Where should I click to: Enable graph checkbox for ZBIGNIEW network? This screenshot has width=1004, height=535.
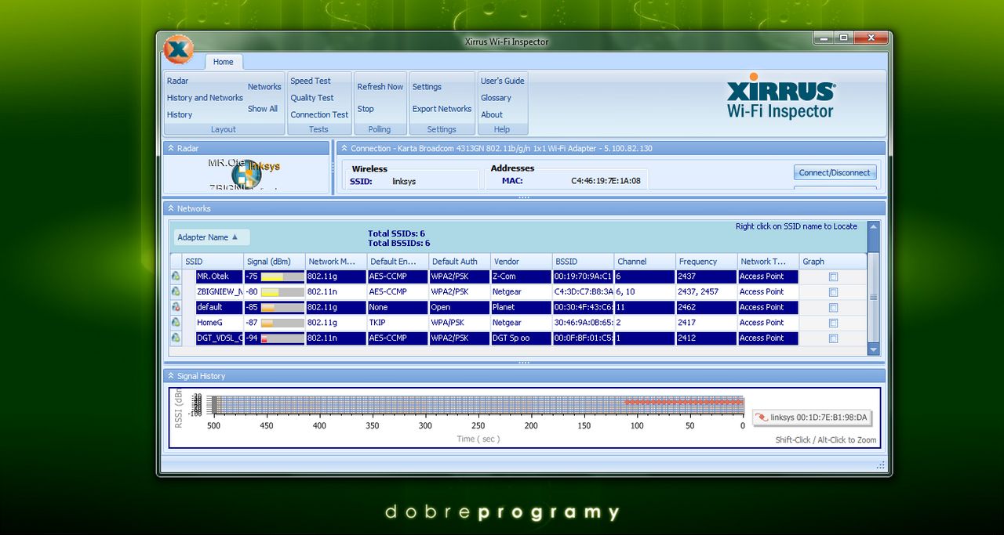pos(833,292)
